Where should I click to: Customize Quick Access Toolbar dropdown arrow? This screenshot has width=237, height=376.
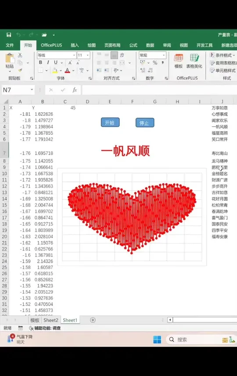[54, 35]
